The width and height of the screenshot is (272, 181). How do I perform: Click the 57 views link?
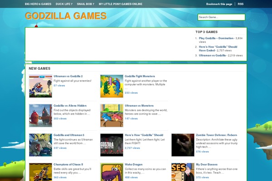[x=59, y=86]
